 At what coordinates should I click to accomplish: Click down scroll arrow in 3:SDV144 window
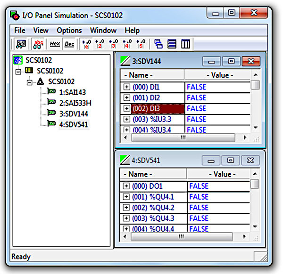click(255, 128)
